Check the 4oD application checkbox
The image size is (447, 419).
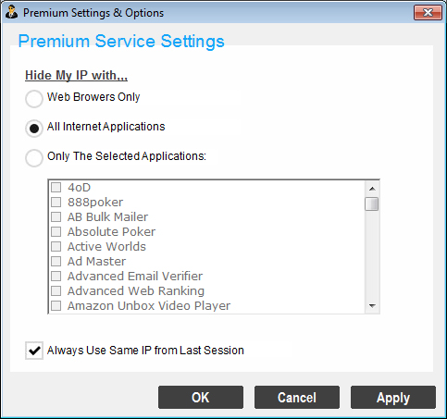(x=56, y=187)
